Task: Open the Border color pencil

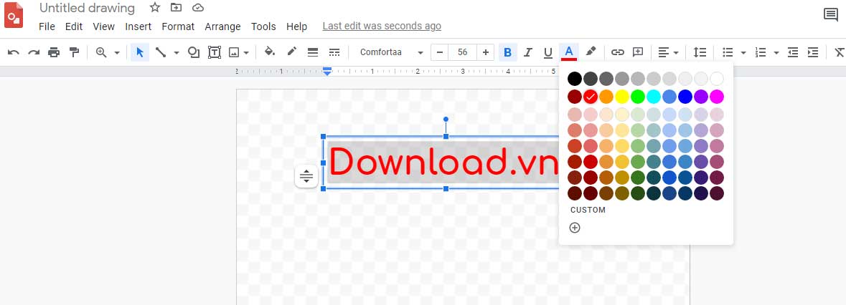Action: [291, 52]
